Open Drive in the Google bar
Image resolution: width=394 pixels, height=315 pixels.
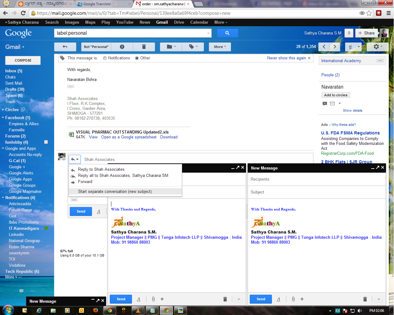point(179,22)
